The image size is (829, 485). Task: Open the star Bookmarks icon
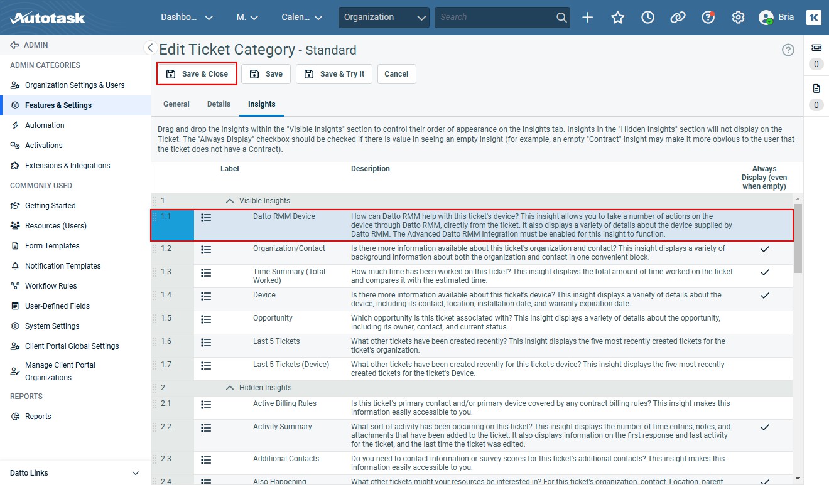click(x=617, y=18)
